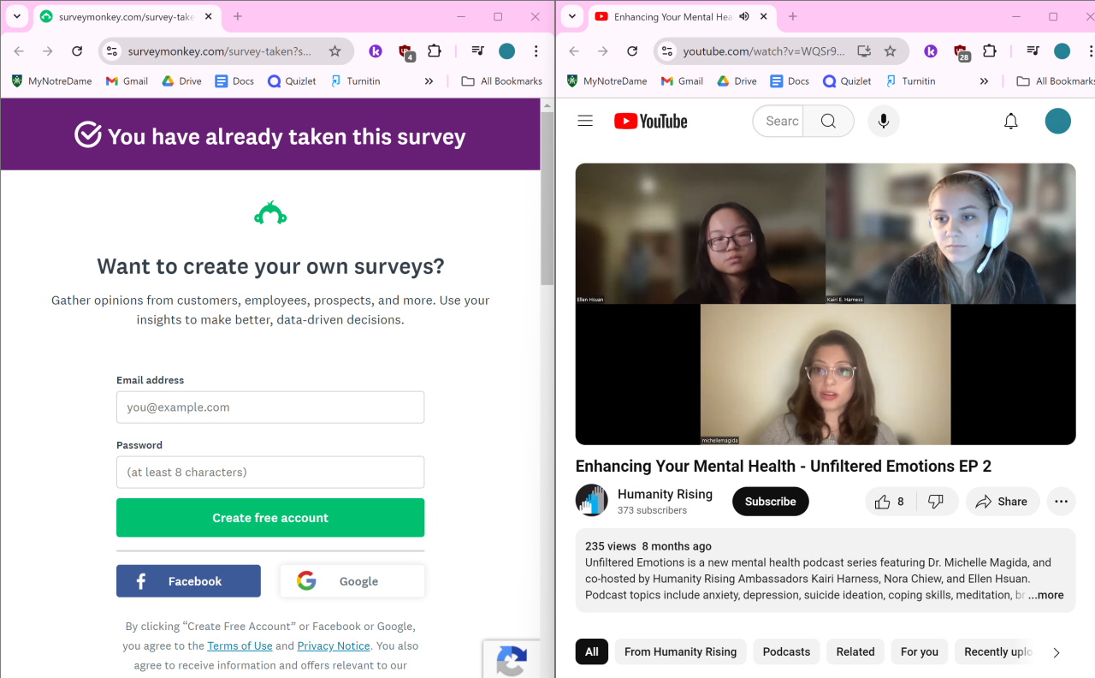Bookmark the SurveyMonkey page with the star
Screen dimensions: 1095x678
[x=335, y=51]
